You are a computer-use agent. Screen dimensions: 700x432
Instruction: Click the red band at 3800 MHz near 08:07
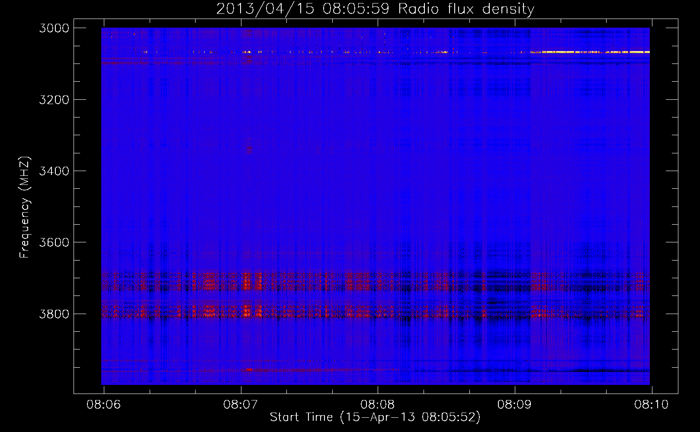247,311
